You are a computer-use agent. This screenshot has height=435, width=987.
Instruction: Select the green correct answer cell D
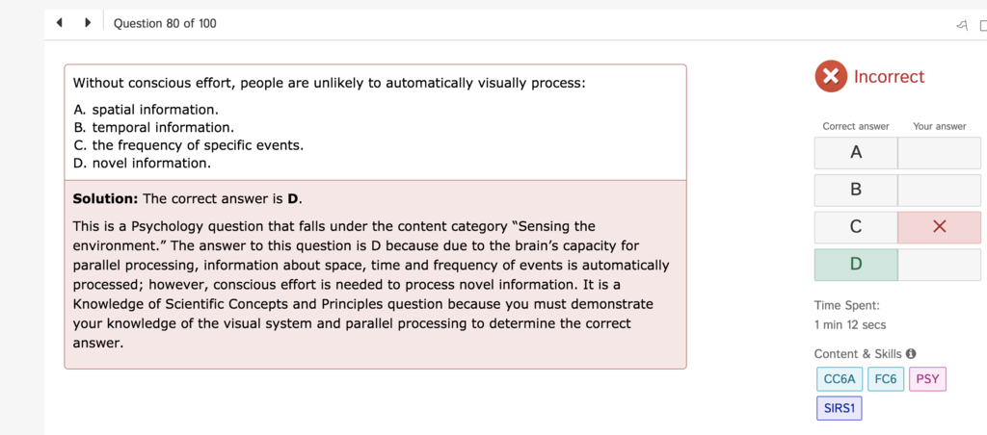click(856, 264)
